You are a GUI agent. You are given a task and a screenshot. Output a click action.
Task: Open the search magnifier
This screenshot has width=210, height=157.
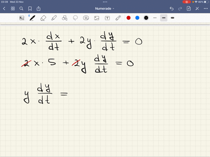(21, 9)
